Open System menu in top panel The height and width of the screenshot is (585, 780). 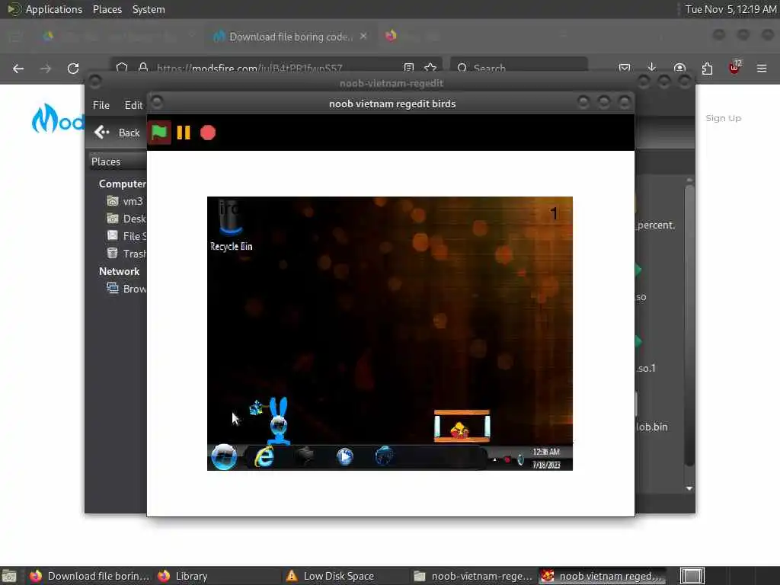pyautogui.click(x=149, y=9)
